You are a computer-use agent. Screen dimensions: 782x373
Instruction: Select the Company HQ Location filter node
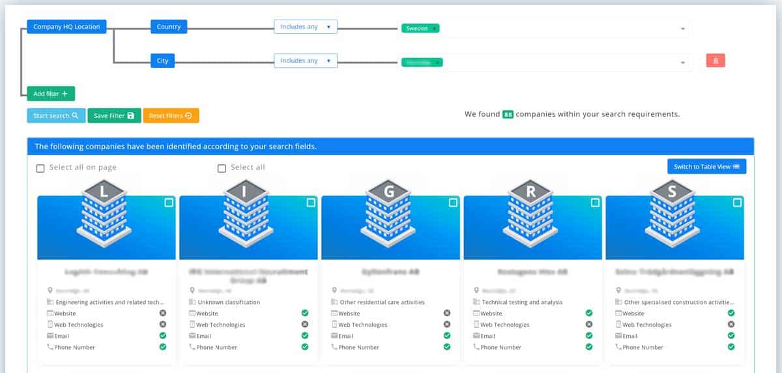[66, 27]
